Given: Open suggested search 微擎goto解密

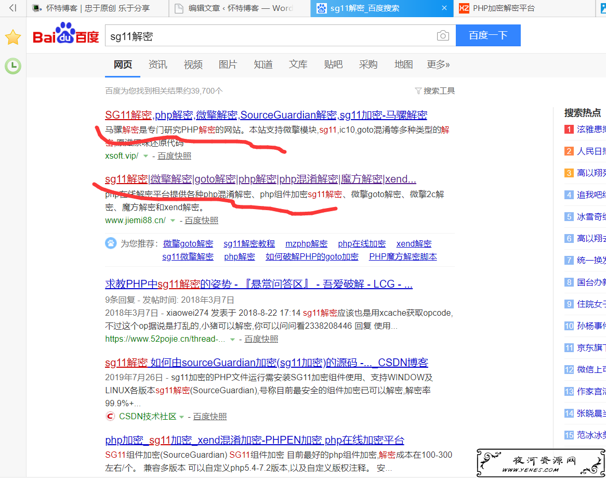Looking at the screenshot, I should (188, 243).
